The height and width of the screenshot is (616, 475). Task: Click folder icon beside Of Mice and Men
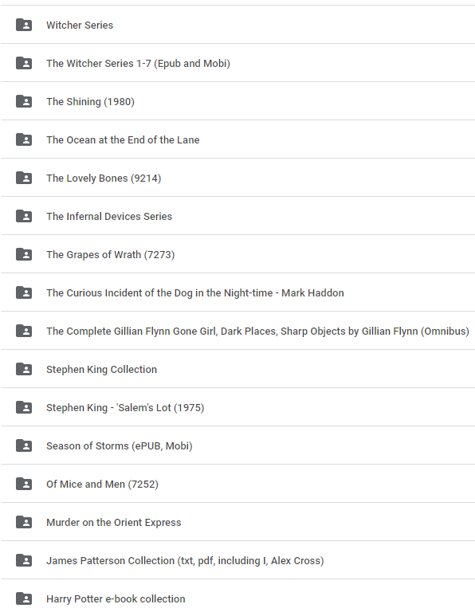pyautogui.click(x=24, y=484)
